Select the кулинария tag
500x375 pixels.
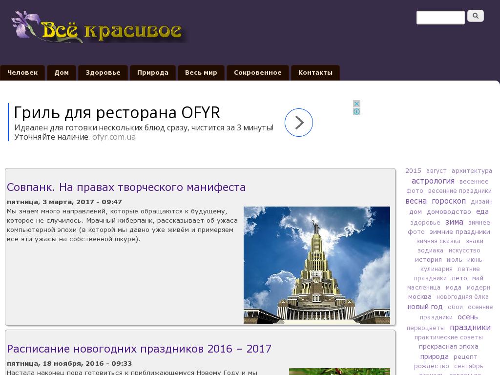436,269
